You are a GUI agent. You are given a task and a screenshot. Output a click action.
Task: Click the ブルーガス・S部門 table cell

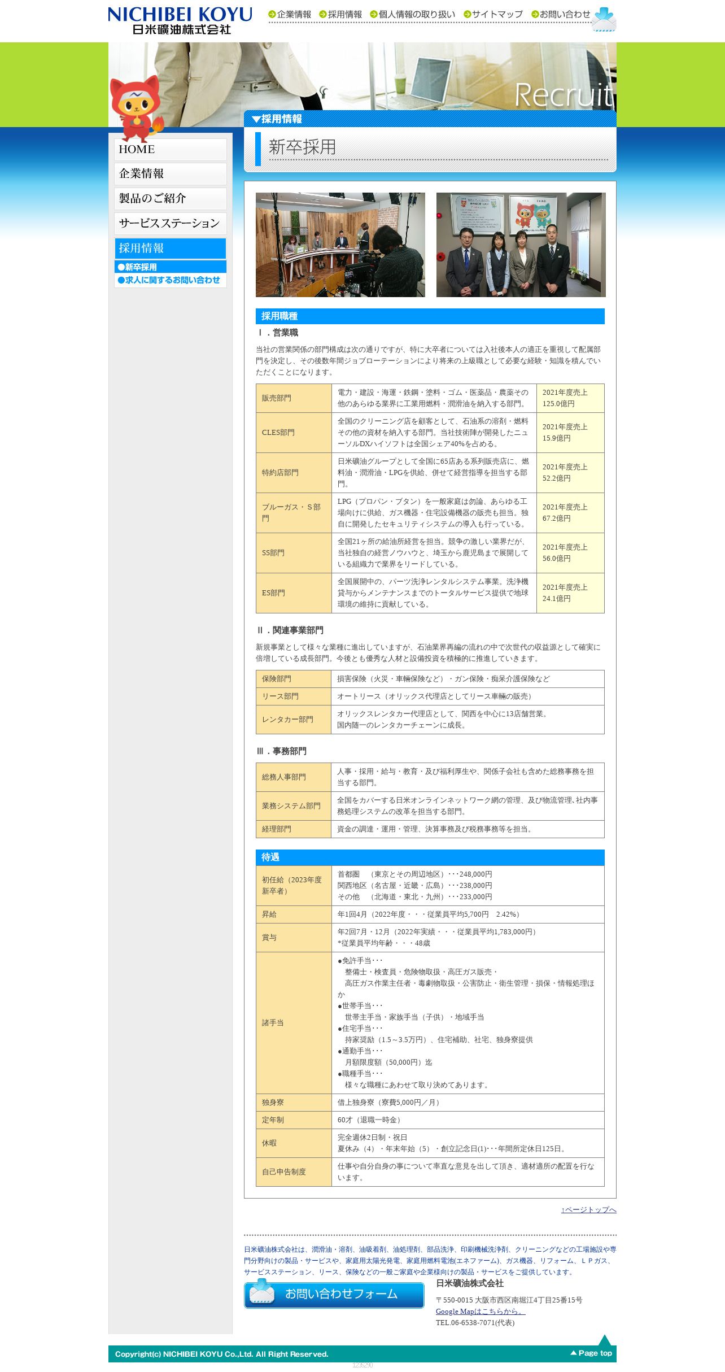pyautogui.click(x=294, y=513)
